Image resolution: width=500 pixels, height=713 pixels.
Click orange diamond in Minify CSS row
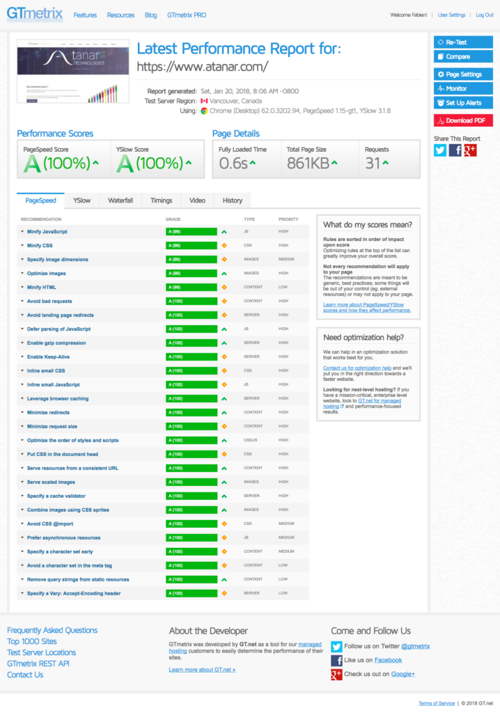[224, 246]
